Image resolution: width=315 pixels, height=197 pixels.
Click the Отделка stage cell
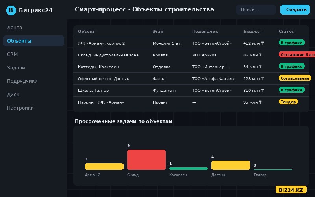tap(161, 67)
